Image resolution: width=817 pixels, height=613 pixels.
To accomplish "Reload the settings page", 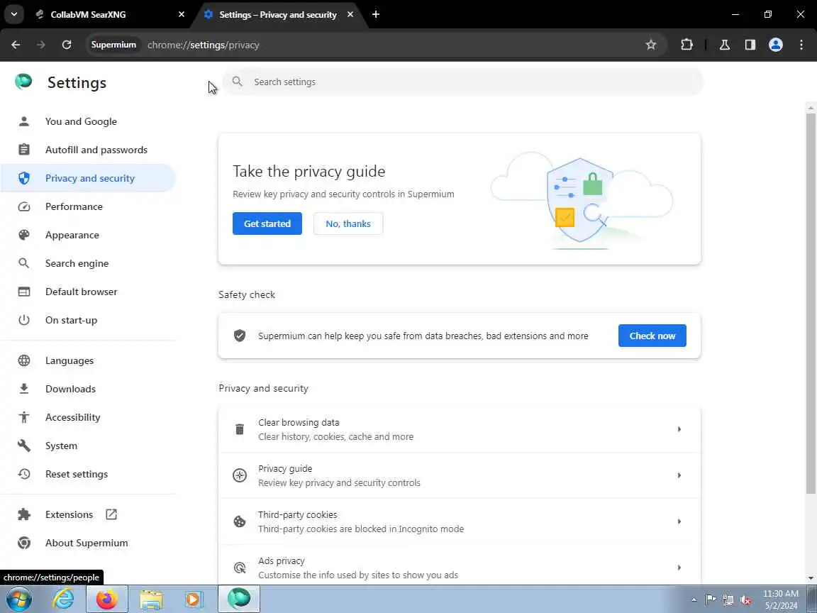I will (x=67, y=45).
